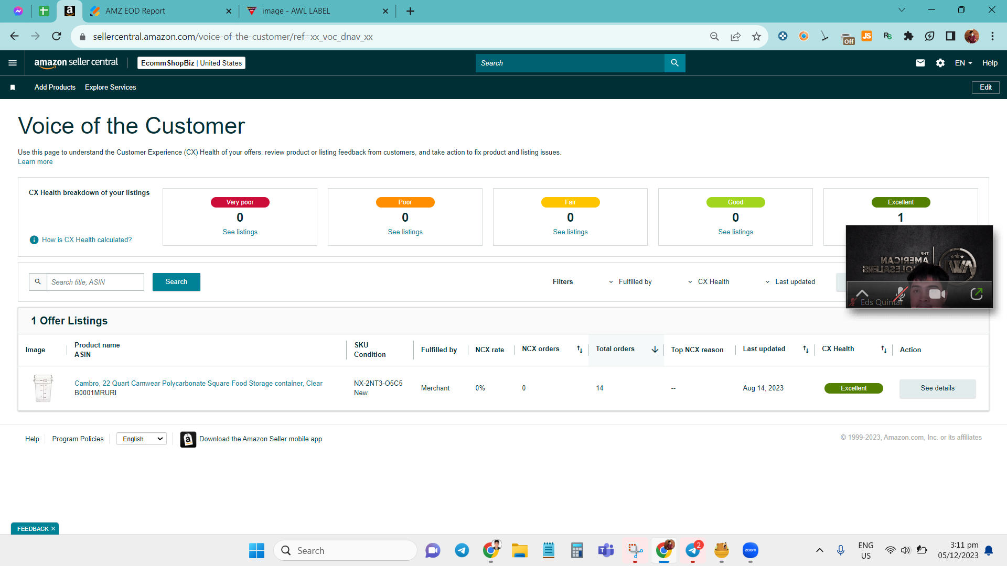Open the messages envelope icon

click(x=920, y=63)
